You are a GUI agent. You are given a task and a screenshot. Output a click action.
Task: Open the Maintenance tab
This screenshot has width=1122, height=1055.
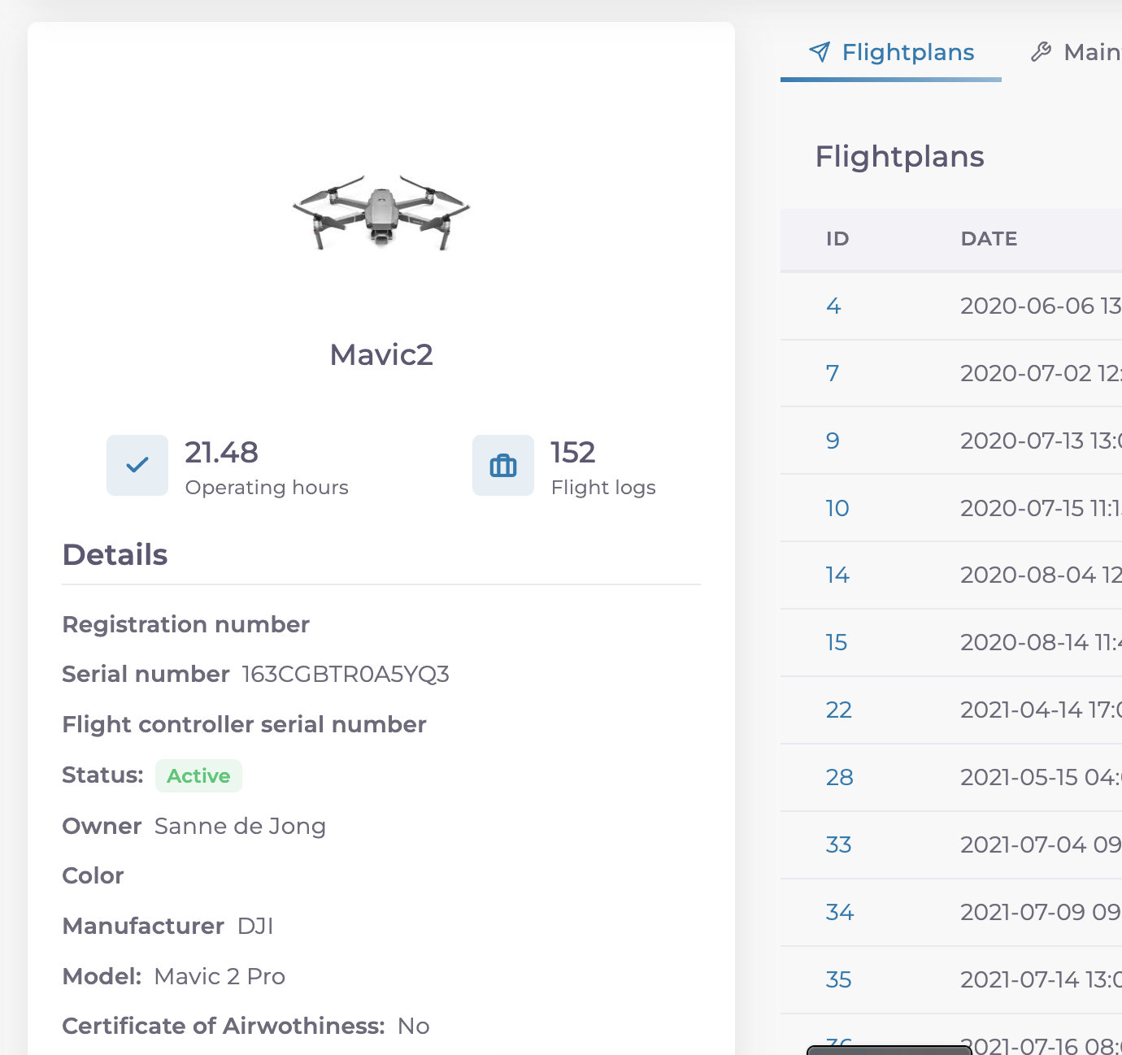coord(1091,52)
